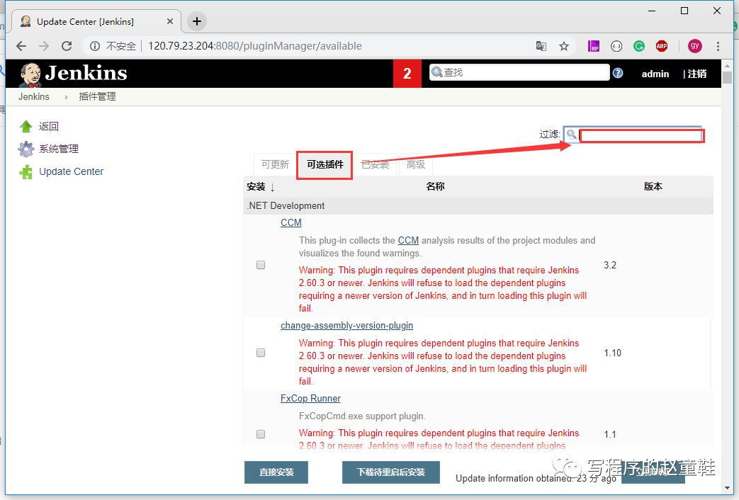This screenshot has height=500, width=739.
Task: Open the gy profile avatar
Action: [x=694, y=46]
